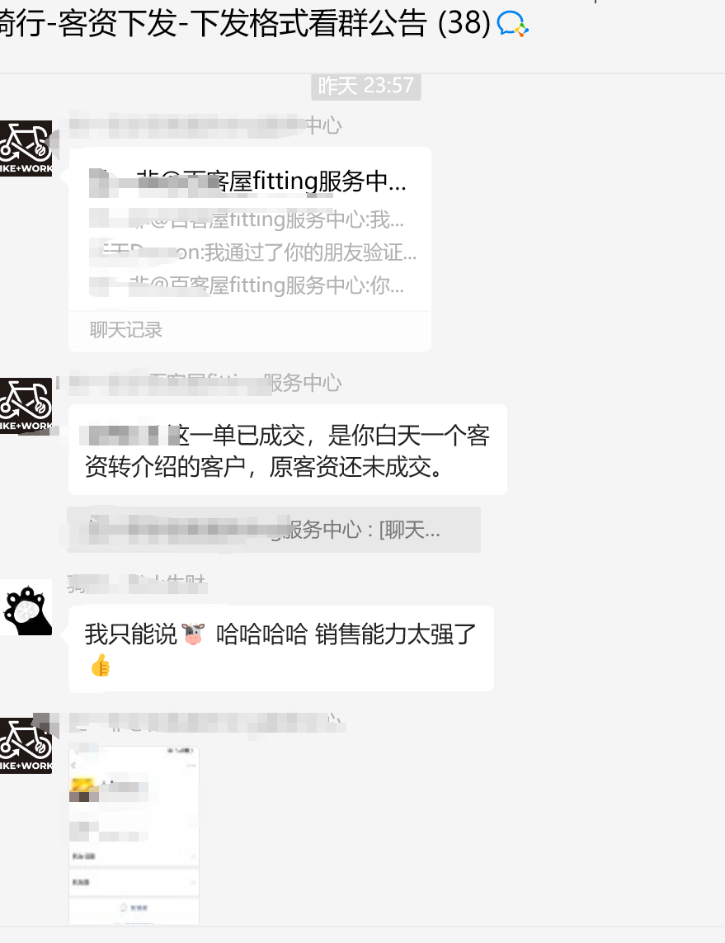Open the phone screenshot image thumbnail

(x=134, y=836)
